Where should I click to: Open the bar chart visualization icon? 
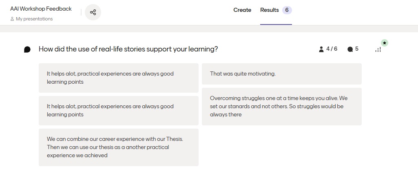(x=378, y=49)
